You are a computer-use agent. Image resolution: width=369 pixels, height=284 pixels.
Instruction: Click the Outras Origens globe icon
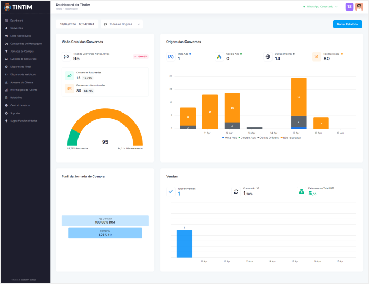[268, 57]
